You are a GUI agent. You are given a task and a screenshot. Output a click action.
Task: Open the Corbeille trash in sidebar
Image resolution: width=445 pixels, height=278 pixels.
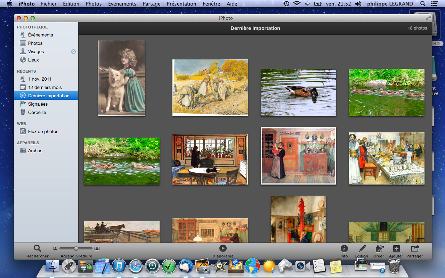(x=37, y=112)
